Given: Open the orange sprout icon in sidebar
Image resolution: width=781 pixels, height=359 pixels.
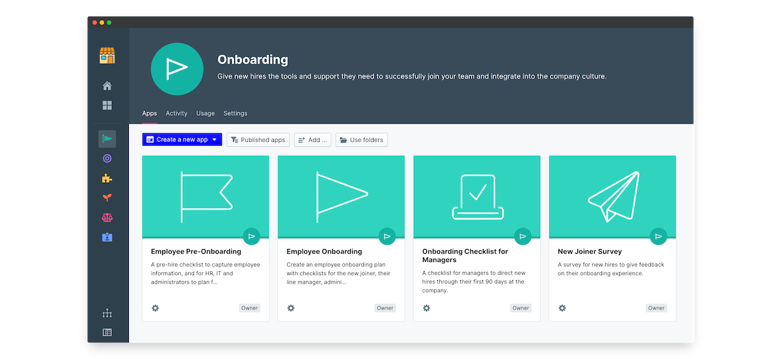Looking at the screenshot, I should coord(107,198).
